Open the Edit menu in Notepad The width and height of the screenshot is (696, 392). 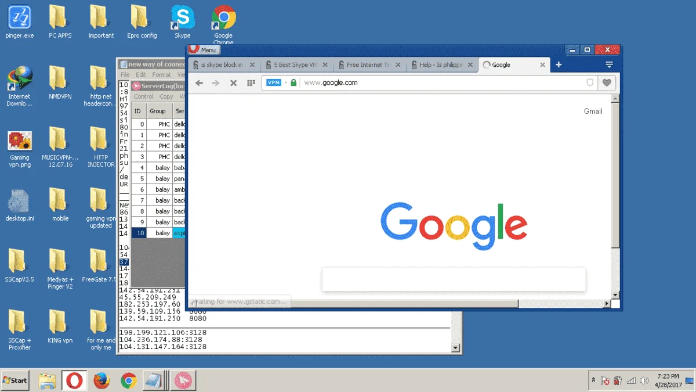tap(141, 74)
